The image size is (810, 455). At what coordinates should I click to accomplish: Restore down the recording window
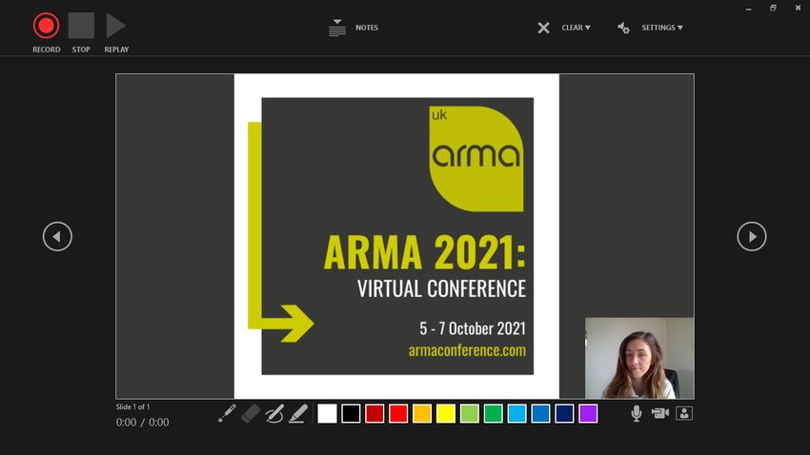point(773,9)
